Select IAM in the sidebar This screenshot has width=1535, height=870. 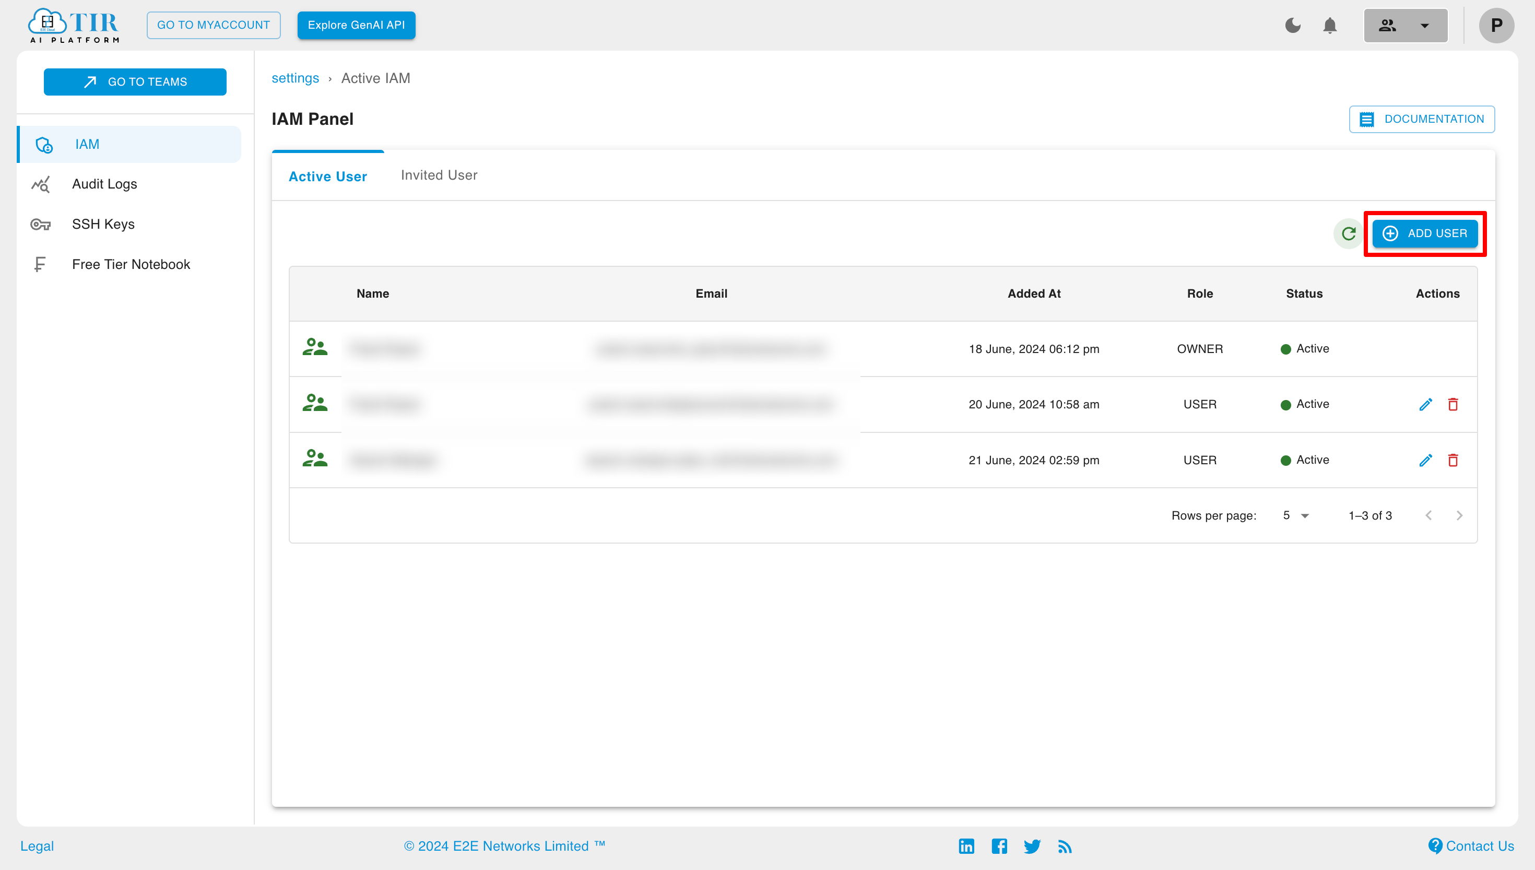pos(129,144)
